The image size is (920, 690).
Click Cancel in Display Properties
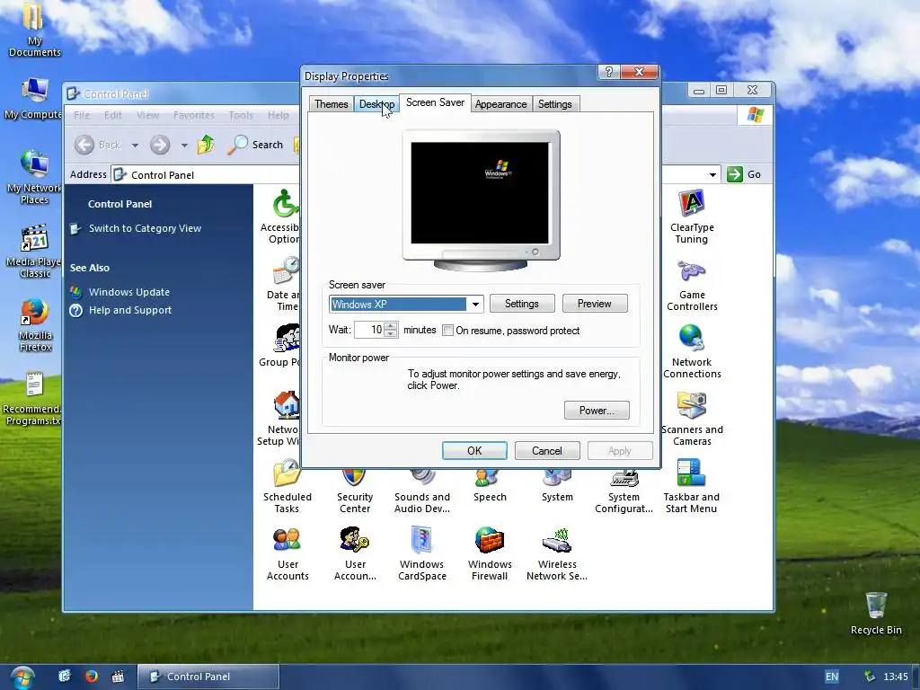tap(547, 451)
